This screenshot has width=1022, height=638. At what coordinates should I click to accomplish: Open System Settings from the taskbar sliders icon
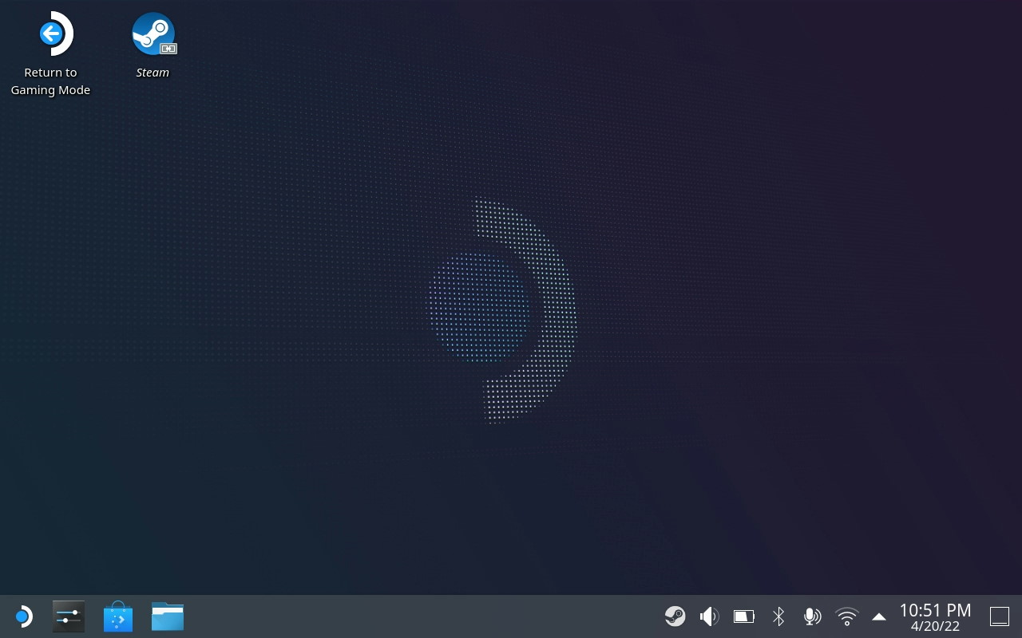[69, 616]
